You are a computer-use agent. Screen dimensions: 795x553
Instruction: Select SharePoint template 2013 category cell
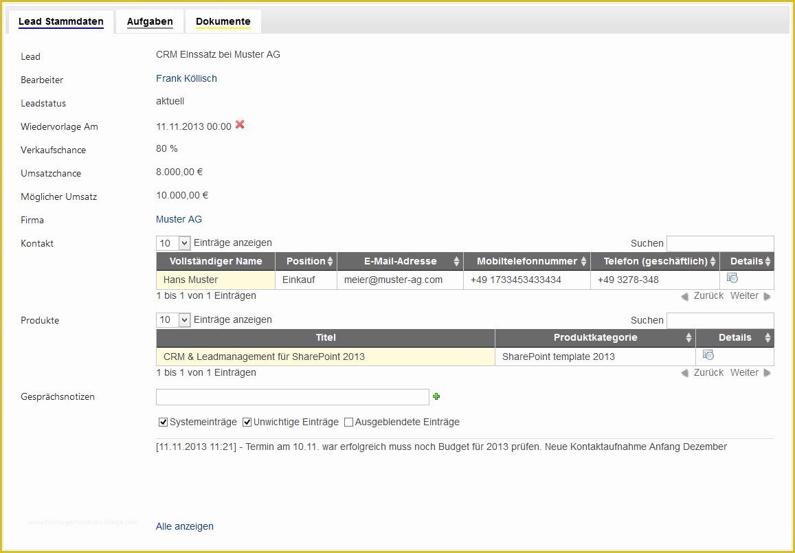coord(595,357)
